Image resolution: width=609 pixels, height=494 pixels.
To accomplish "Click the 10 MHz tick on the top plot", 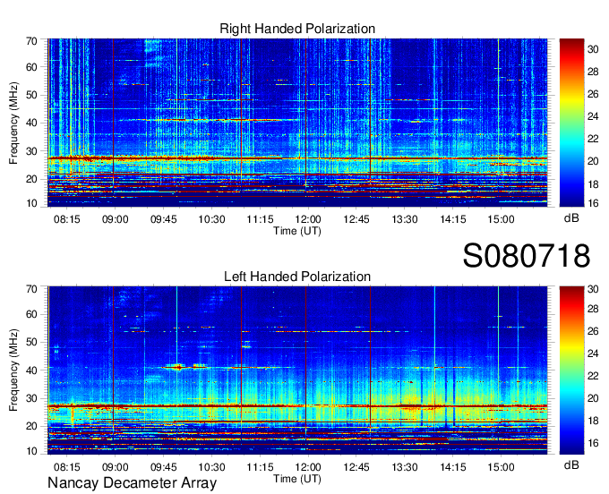I will pos(31,203).
